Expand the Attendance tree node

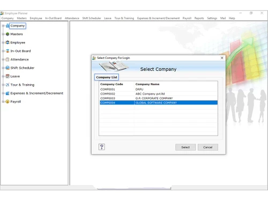coord(3,59)
